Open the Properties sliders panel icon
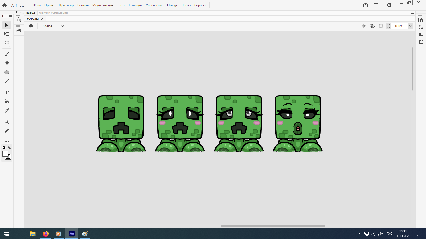Image resolution: width=426 pixels, height=239 pixels. (421, 27)
